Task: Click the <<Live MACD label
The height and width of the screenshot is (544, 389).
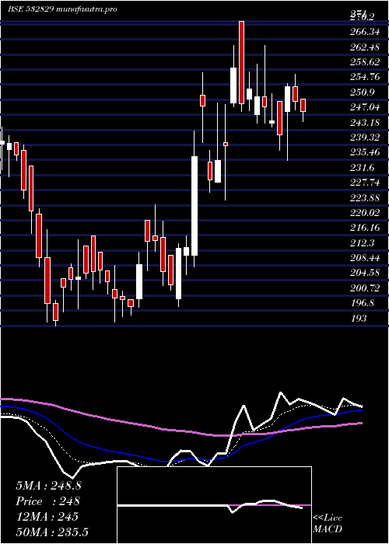Action: [x=328, y=524]
